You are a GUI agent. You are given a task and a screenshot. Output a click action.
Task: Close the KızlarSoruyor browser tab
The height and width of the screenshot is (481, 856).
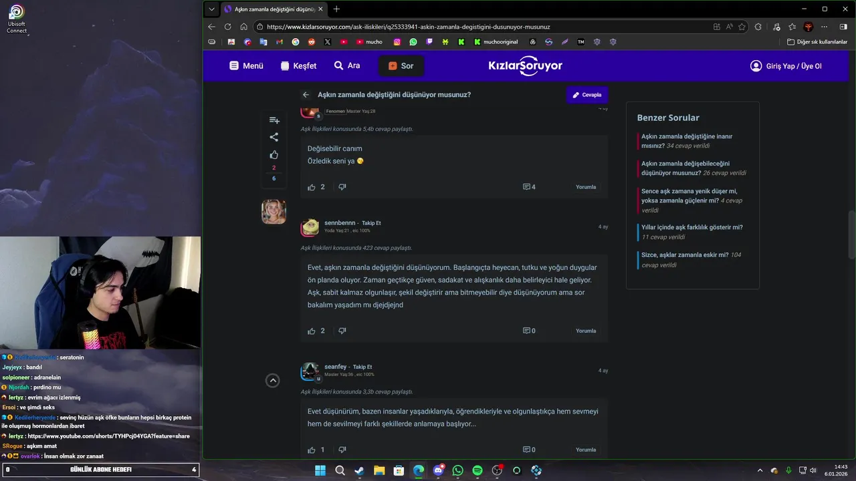[x=320, y=9]
